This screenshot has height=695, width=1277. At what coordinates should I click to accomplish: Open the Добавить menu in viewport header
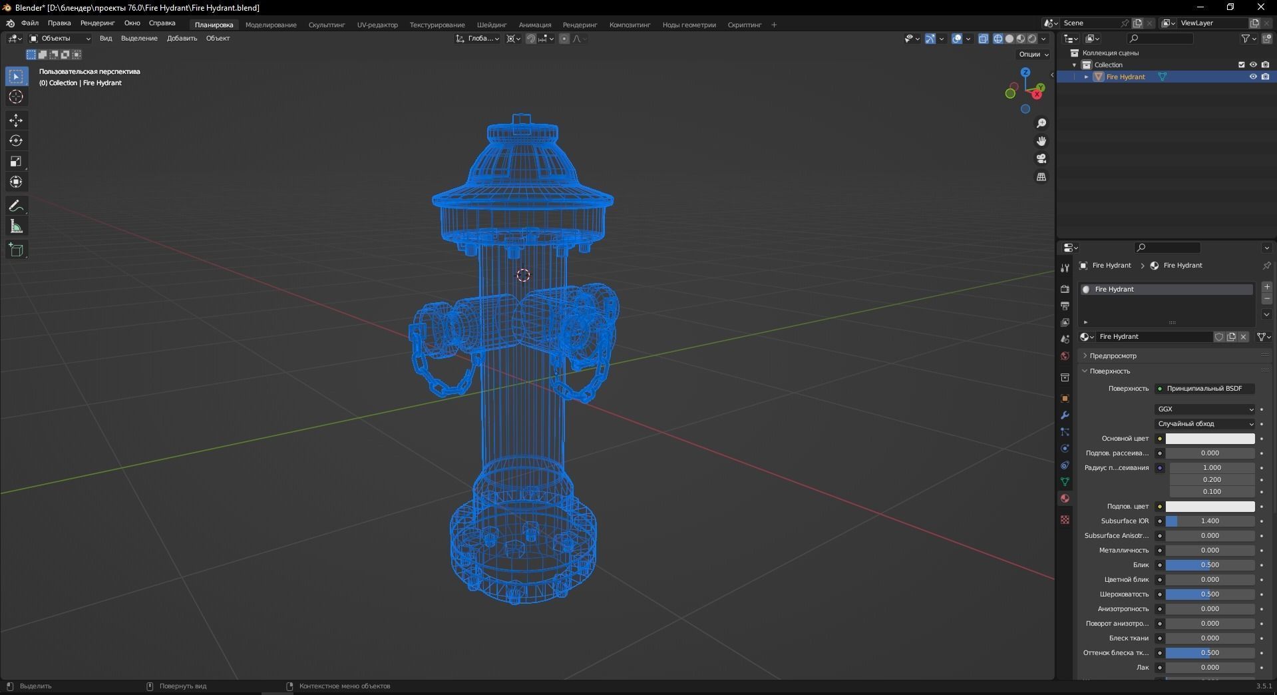coord(182,39)
